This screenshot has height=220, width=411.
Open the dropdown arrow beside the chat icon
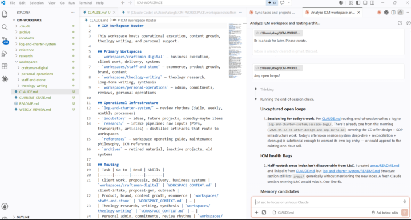pyautogui.click(x=289, y=3)
